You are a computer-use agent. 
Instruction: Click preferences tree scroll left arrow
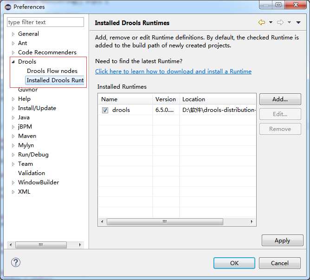(x=11, y=245)
